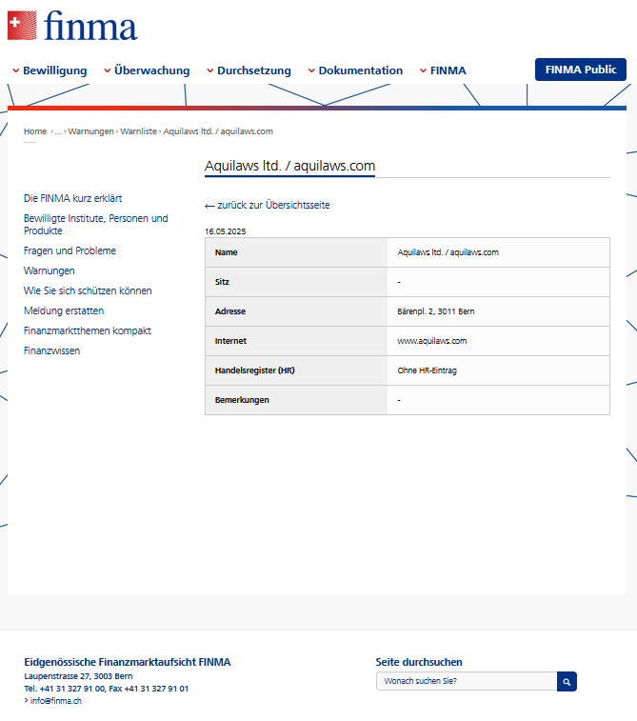Click the Tel. +41 31 327 91 00 line

pos(107,689)
